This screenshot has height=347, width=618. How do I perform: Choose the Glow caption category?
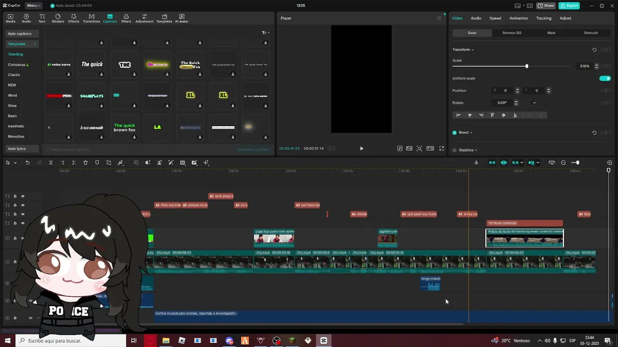point(13,106)
